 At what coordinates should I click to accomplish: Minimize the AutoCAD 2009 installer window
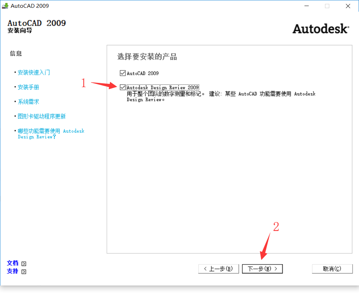point(306,6)
